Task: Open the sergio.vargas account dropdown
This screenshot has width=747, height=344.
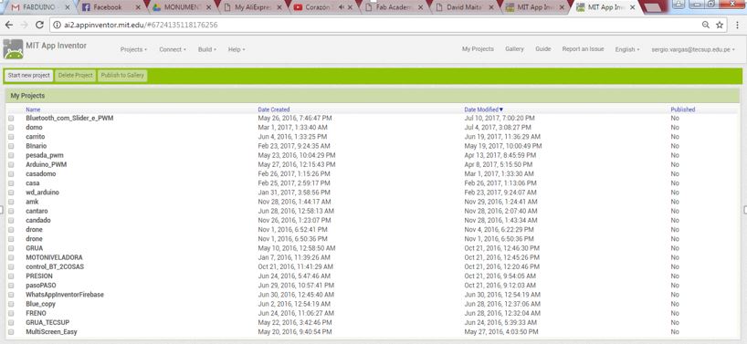Action: point(693,49)
